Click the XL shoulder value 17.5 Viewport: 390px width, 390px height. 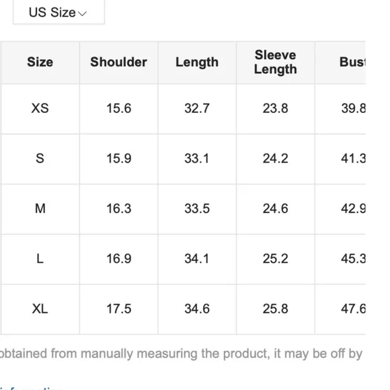pos(118,309)
